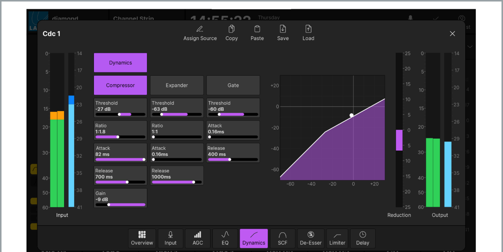Screen dimensions: 503x252
Task: Click the Copy icon in toolbar
Action: (x=231, y=29)
